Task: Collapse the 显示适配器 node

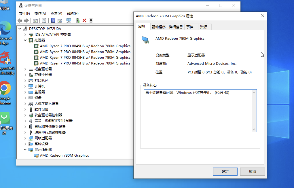Action: point(25,150)
